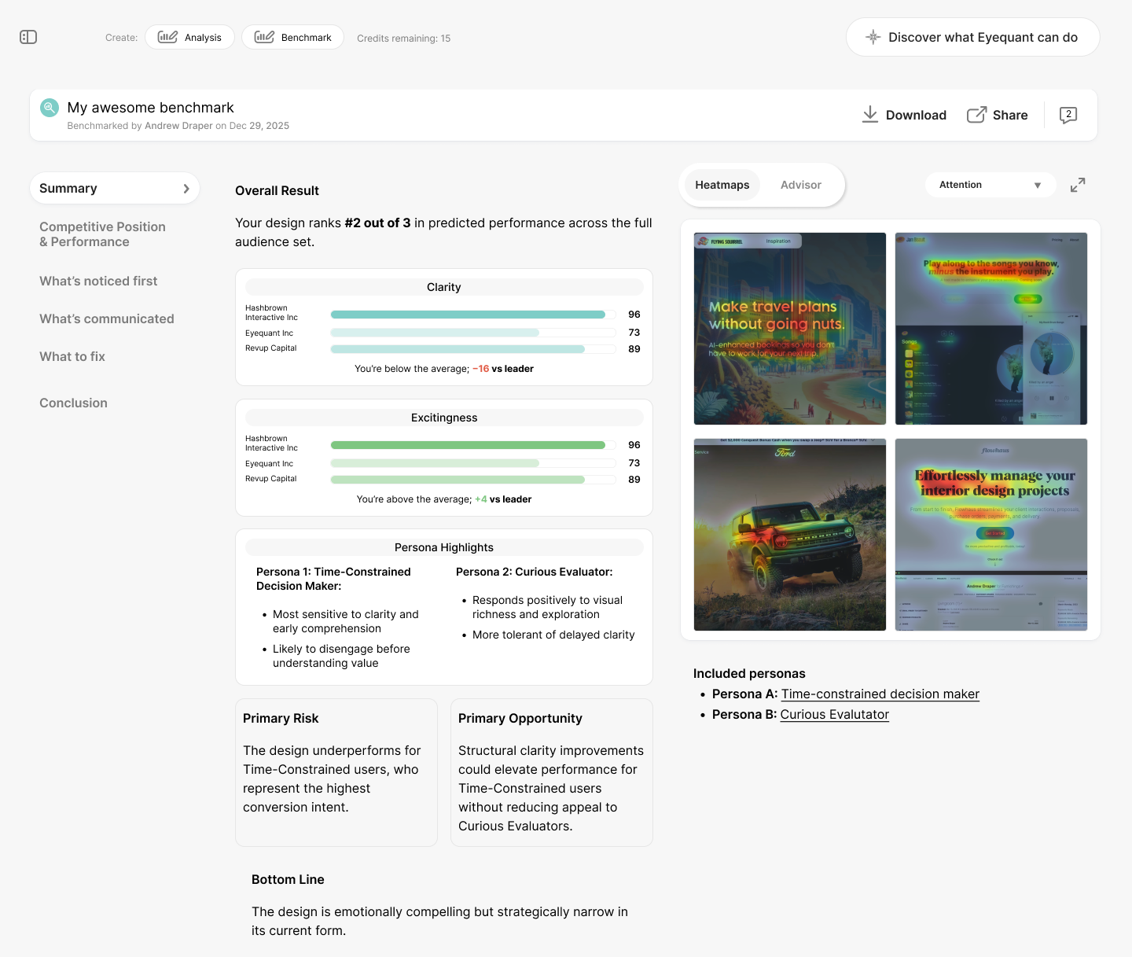Click the sparkle icon in Discover button
This screenshot has width=1132, height=957.
click(x=873, y=37)
